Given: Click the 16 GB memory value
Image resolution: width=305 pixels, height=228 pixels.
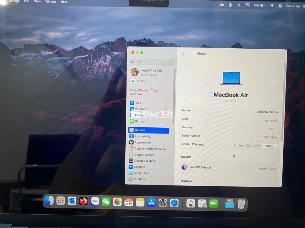Looking at the screenshot, I should (273, 129).
